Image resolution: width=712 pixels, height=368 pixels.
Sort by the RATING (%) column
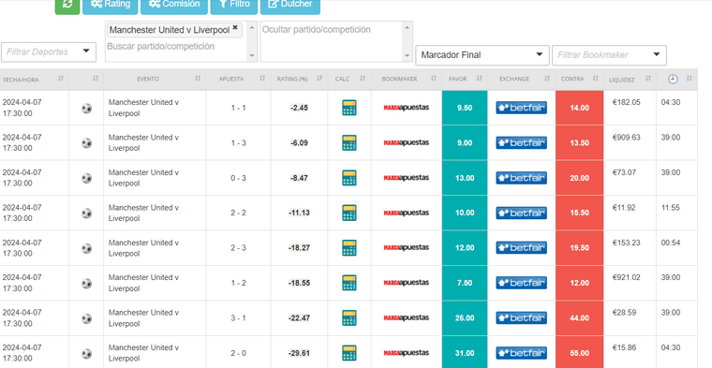coord(299,79)
